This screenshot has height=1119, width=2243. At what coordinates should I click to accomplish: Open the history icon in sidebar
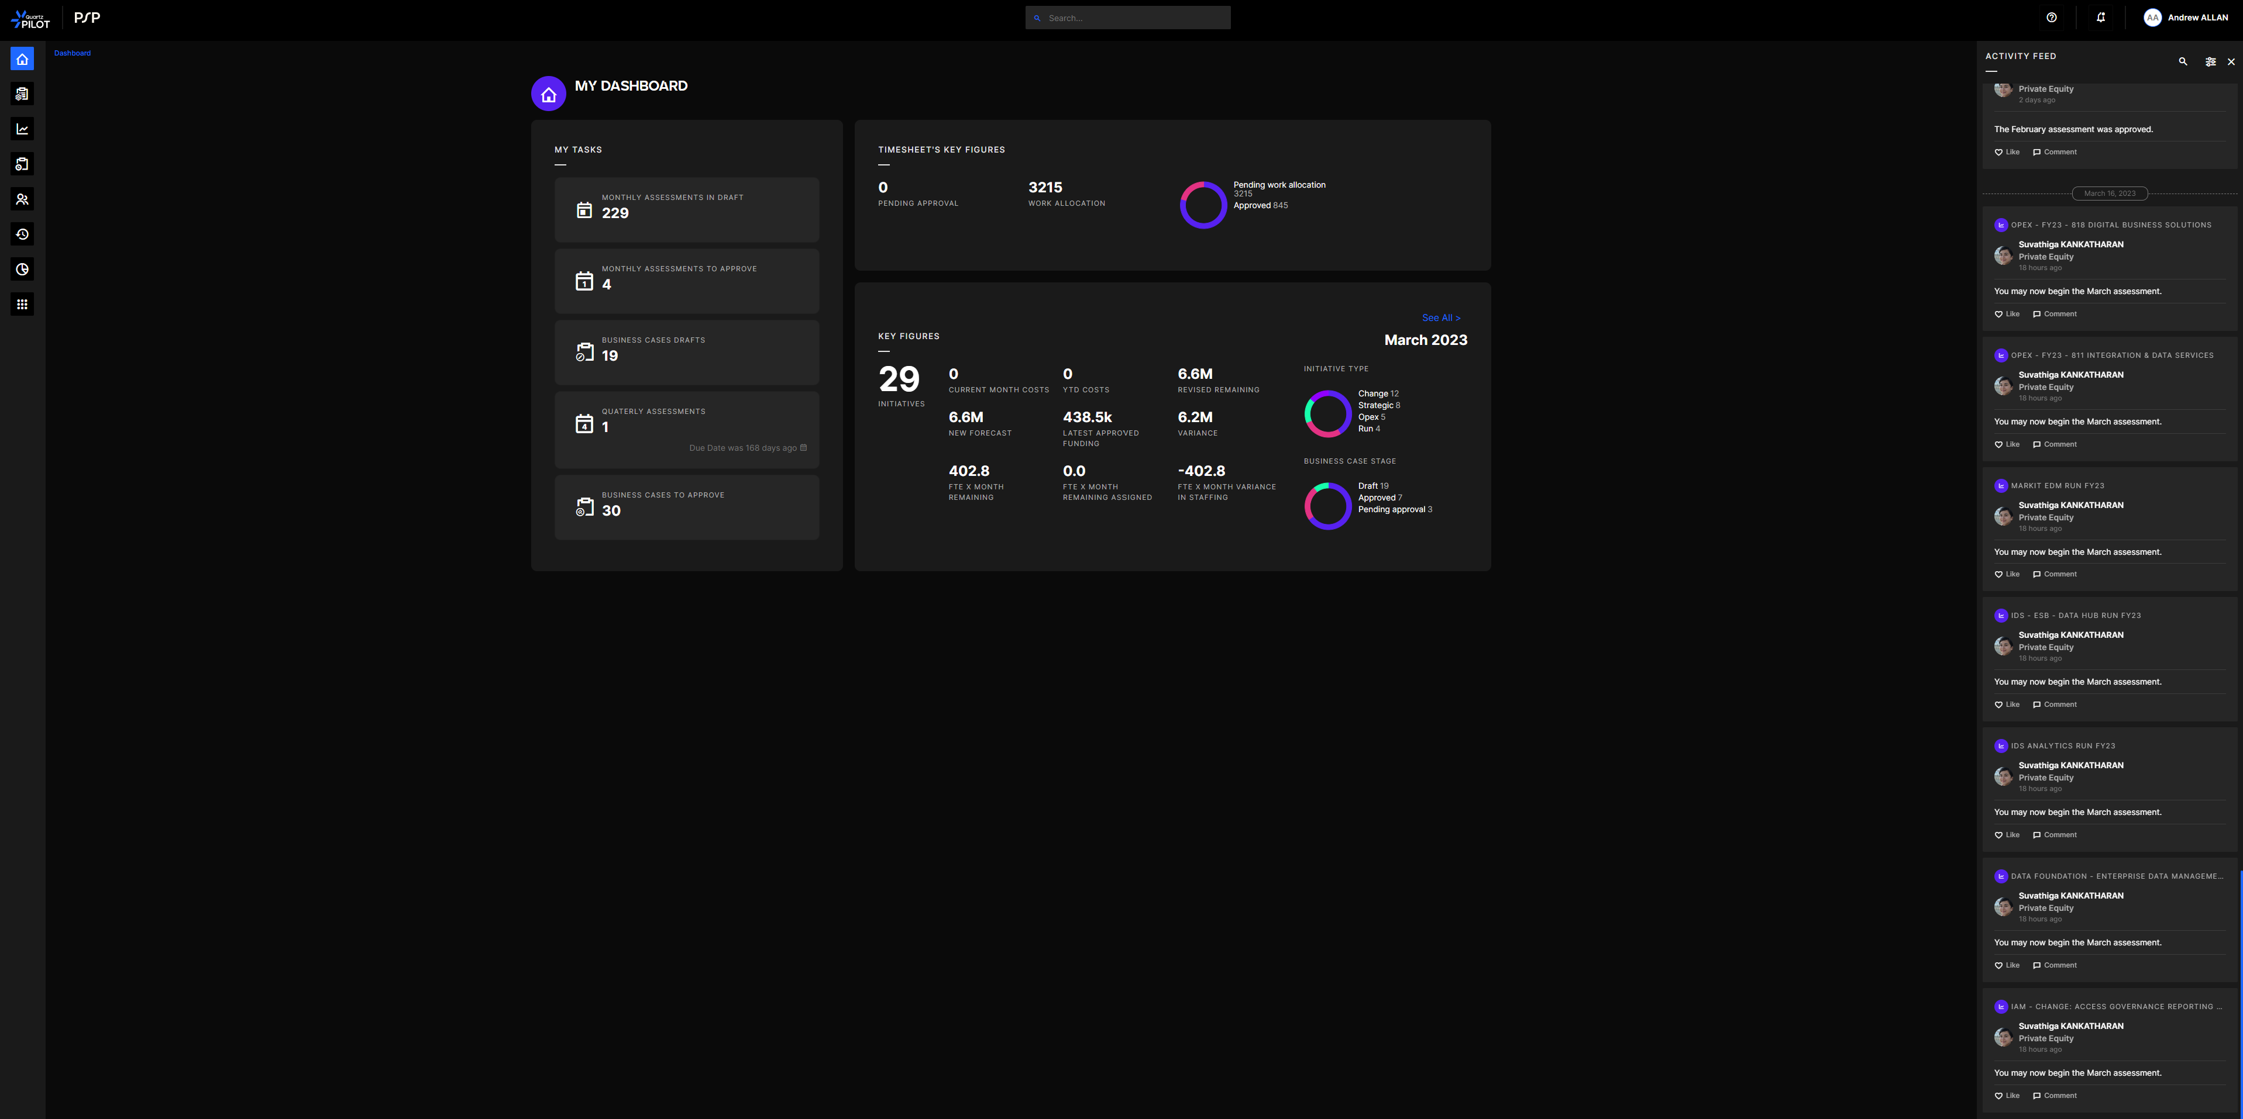pos(22,234)
